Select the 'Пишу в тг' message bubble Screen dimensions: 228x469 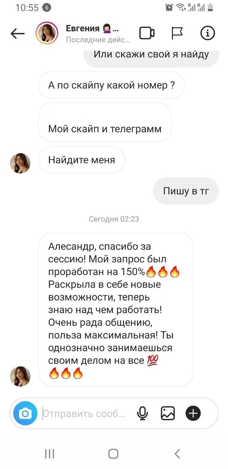tap(186, 191)
